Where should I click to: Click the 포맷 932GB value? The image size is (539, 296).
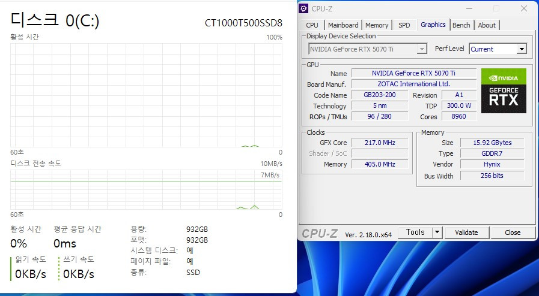(197, 240)
